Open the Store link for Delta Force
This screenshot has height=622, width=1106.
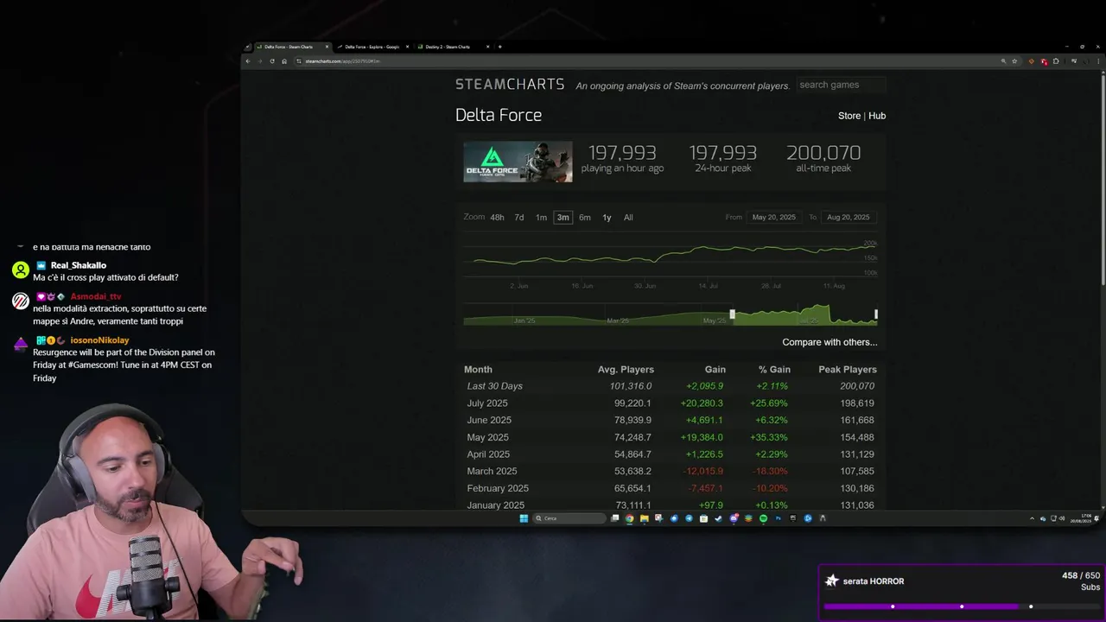click(x=849, y=116)
